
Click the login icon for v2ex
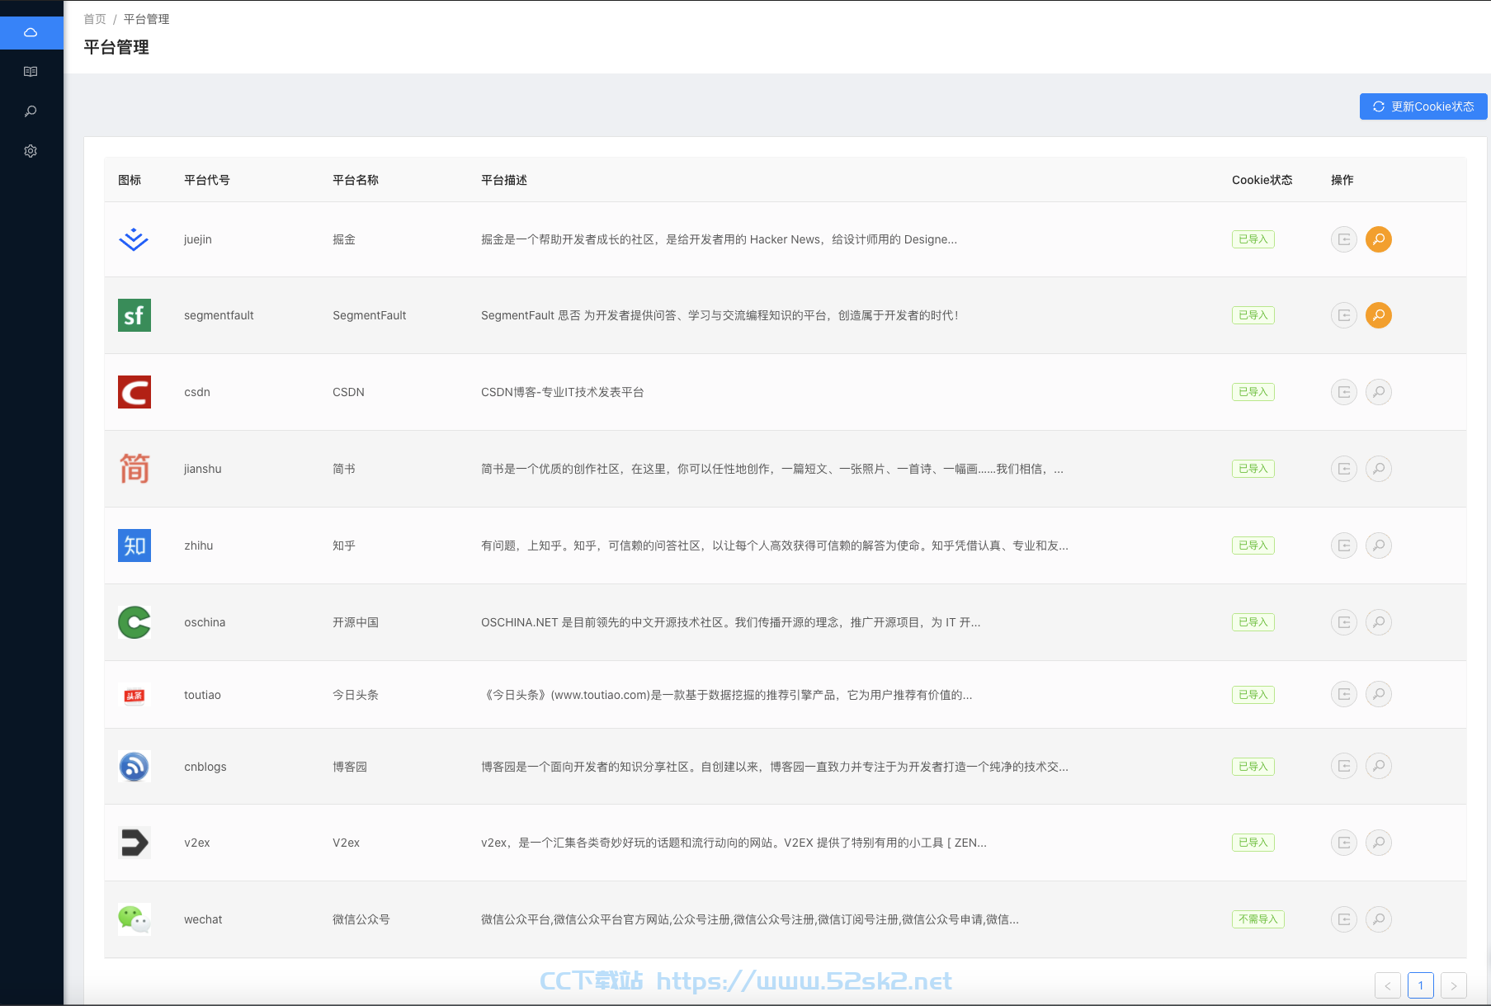coord(1344,843)
